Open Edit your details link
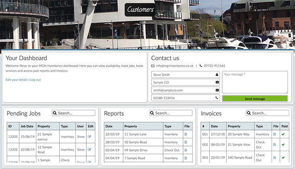295x169 pixels. (x=17, y=80)
